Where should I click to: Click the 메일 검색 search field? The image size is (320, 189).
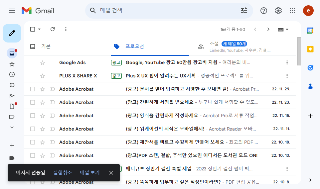[169, 11]
